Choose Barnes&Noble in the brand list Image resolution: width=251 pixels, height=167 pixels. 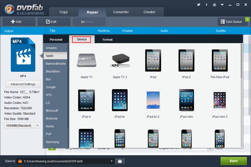pyautogui.click(x=55, y=63)
